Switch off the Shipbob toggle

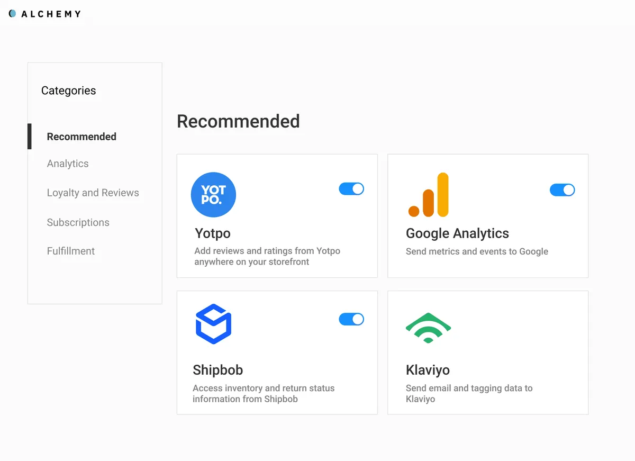coord(351,319)
